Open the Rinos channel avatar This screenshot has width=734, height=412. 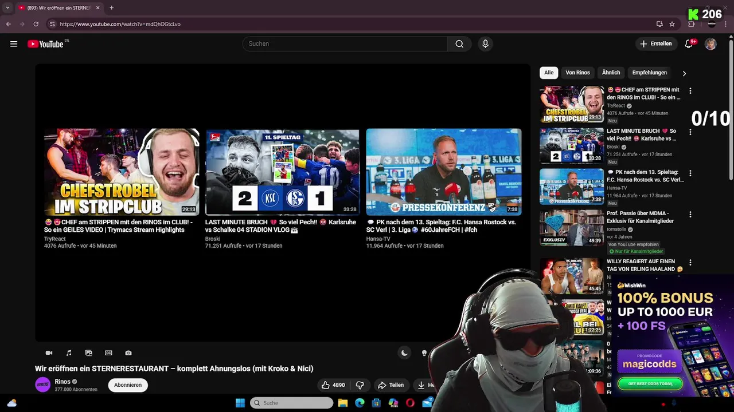(42, 385)
